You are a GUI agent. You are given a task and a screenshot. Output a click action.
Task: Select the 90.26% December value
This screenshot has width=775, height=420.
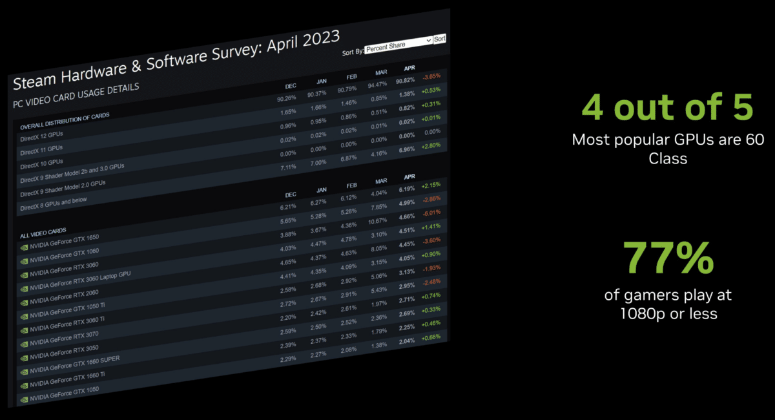click(x=286, y=99)
